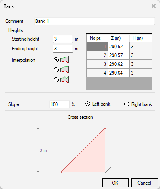Click the peaked interpolation icon
This screenshot has width=160, height=189.
click(x=65, y=70)
